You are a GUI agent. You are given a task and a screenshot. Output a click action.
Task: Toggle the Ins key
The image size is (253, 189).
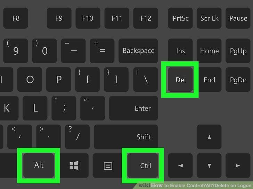pyautogui.click(x=180, y=51)
